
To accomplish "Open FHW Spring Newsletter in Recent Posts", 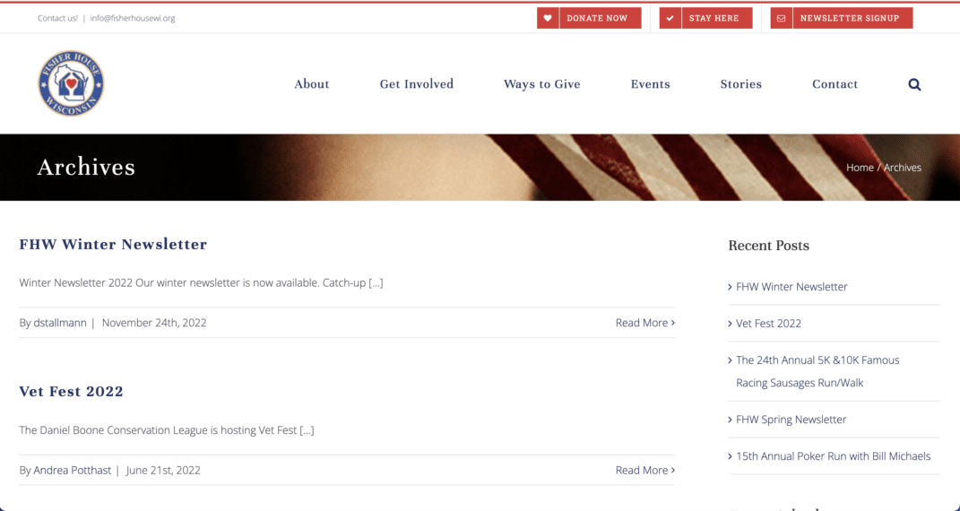I will [791, 420].
